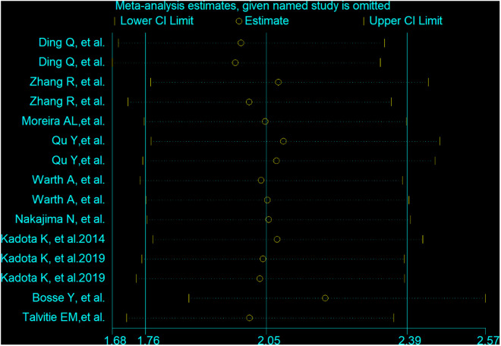Click the 1.76 axis value

148,341
